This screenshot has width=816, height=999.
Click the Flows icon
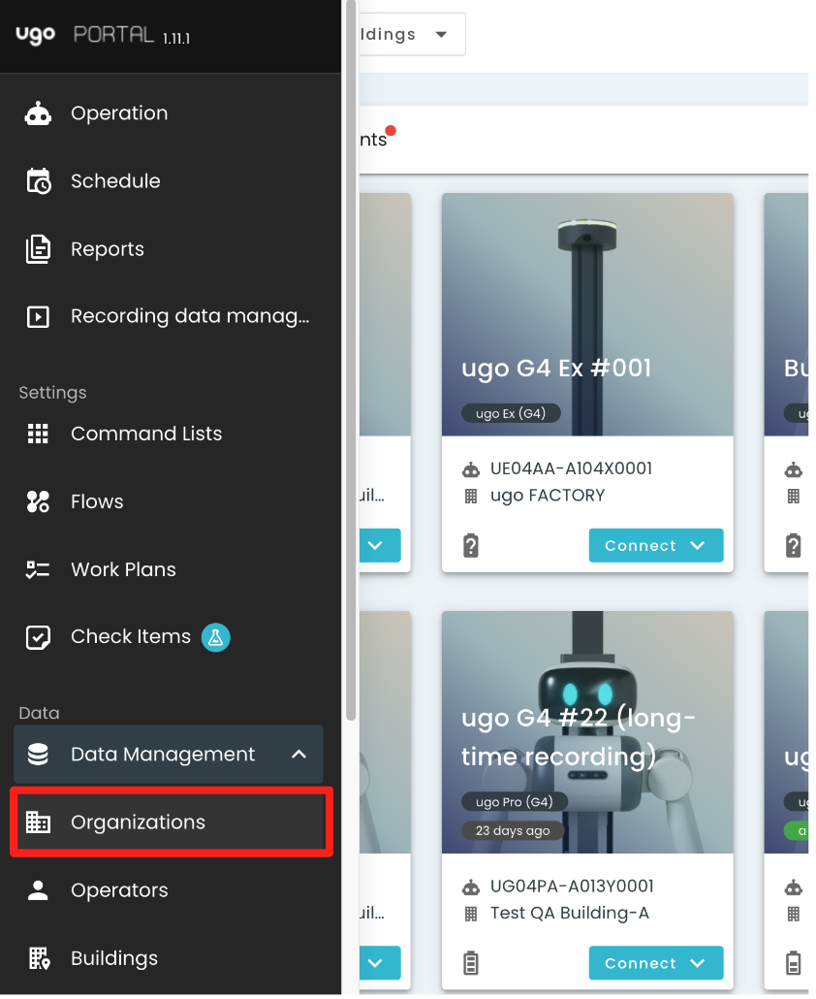coord(38,502)
